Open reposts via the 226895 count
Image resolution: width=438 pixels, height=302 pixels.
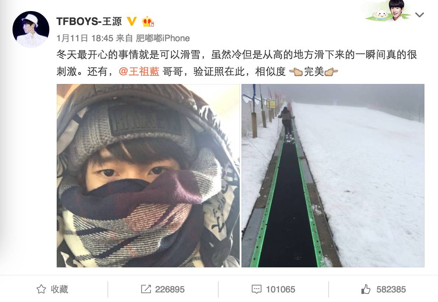click(170, 289)
